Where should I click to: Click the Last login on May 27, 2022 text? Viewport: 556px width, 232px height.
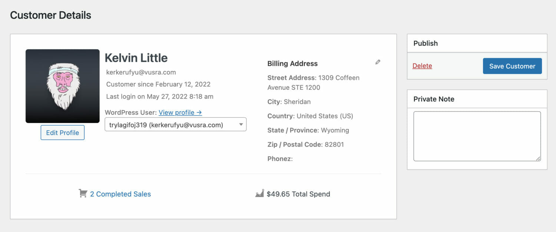[x=160, y=96]
